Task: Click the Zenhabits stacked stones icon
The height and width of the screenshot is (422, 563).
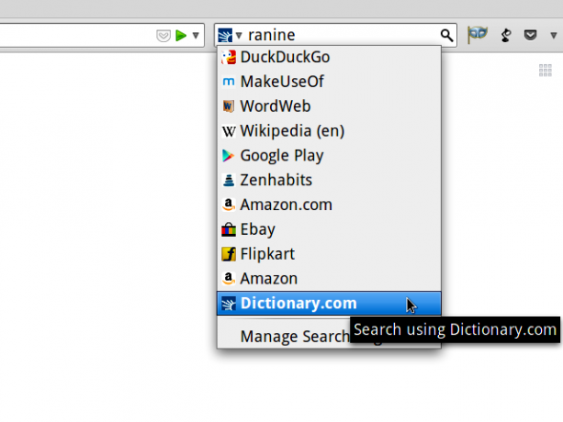Action: (x=229, y=181)
